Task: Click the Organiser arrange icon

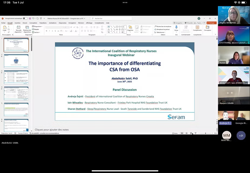Action: 130,28
